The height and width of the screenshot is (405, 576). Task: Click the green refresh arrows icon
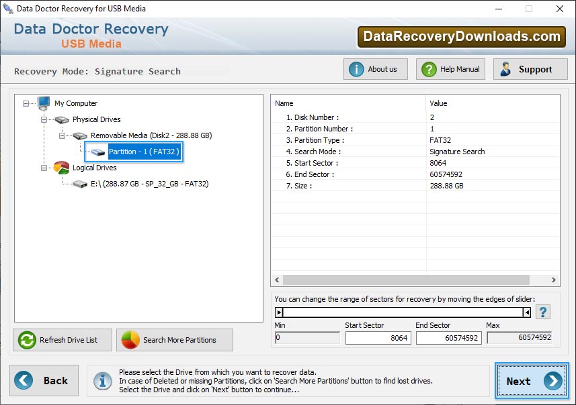tap(27, 340)
